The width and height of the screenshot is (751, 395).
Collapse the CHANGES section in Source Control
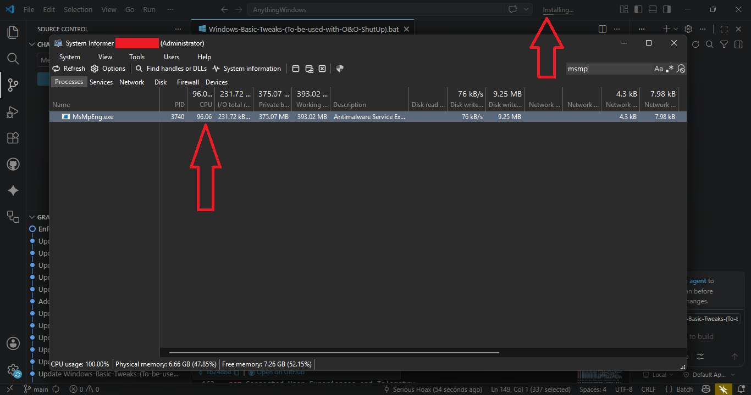[x=32, y=44]
